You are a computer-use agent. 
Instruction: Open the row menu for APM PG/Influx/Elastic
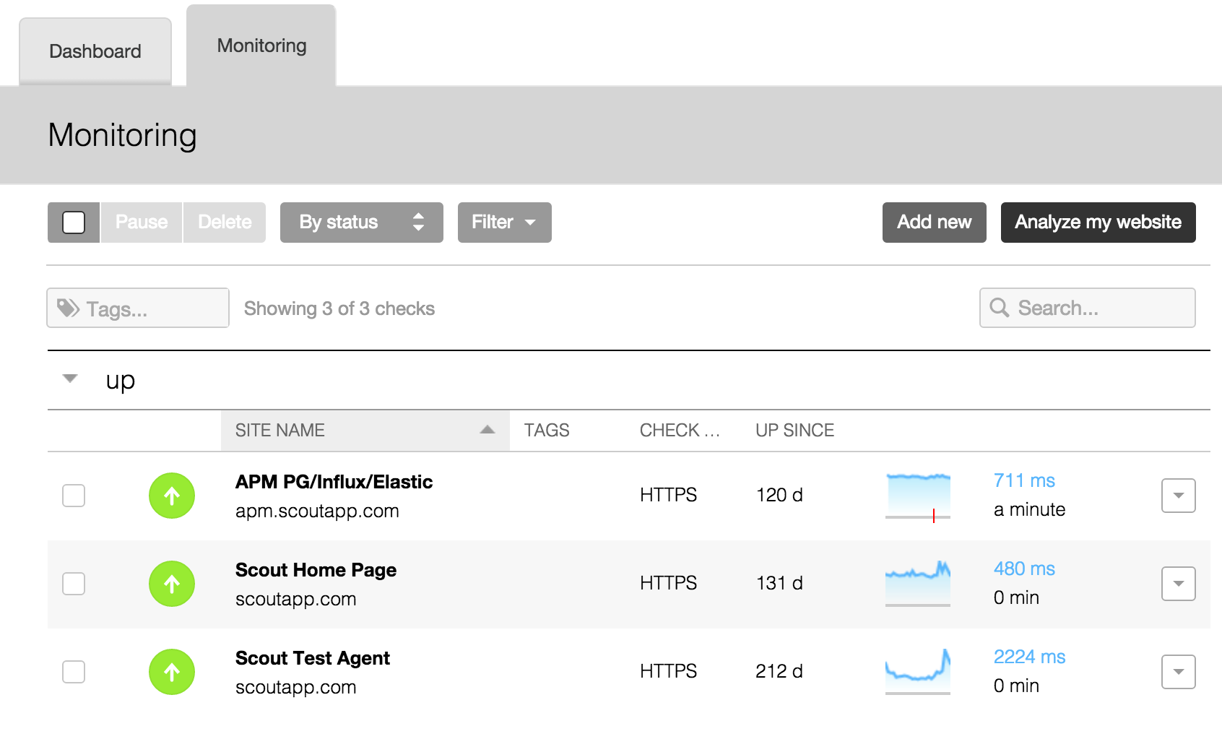click(x=1179, y=496)
